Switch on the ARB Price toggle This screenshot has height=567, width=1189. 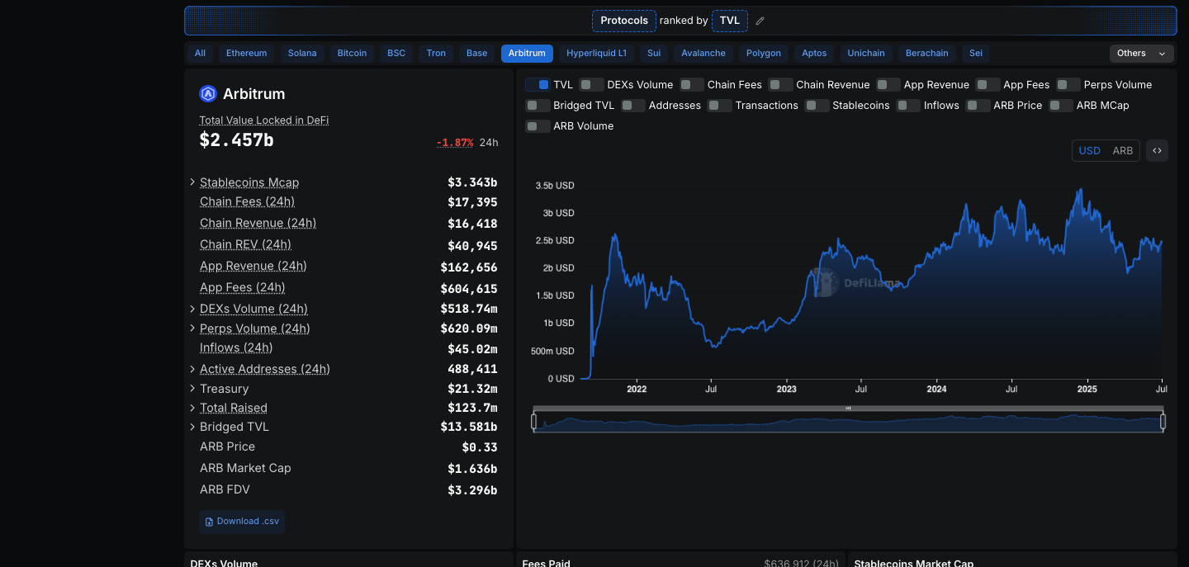pos(978,106)
